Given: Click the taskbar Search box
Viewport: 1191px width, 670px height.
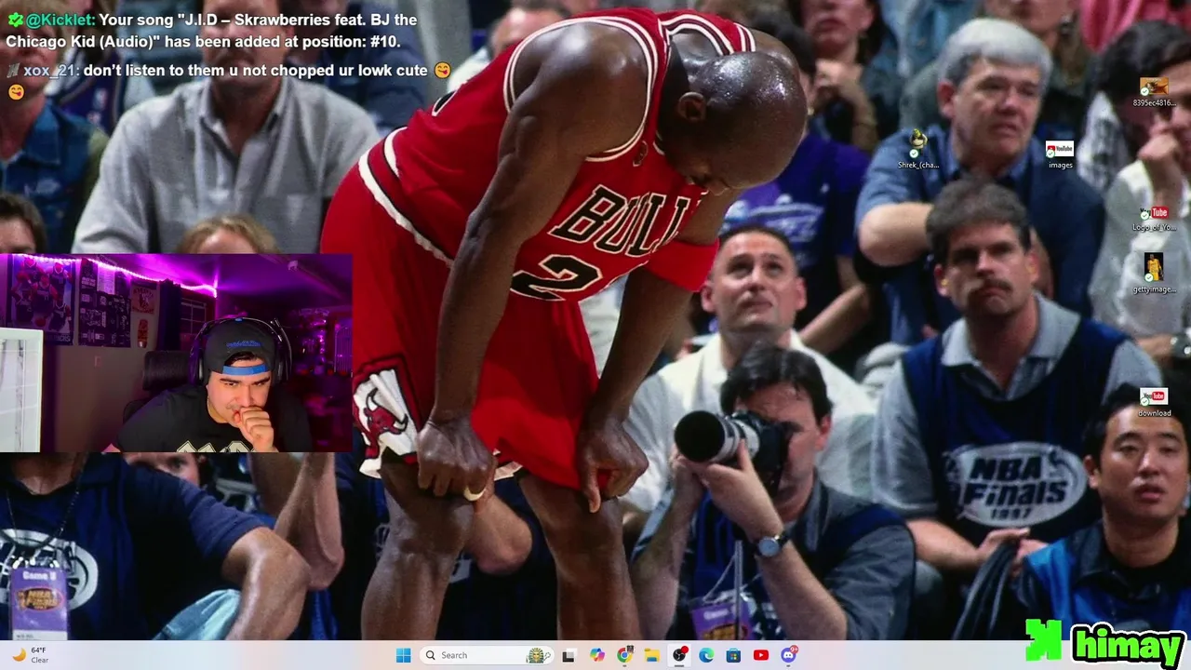Looking at the screenshot, I should click(x=487, y=655).
